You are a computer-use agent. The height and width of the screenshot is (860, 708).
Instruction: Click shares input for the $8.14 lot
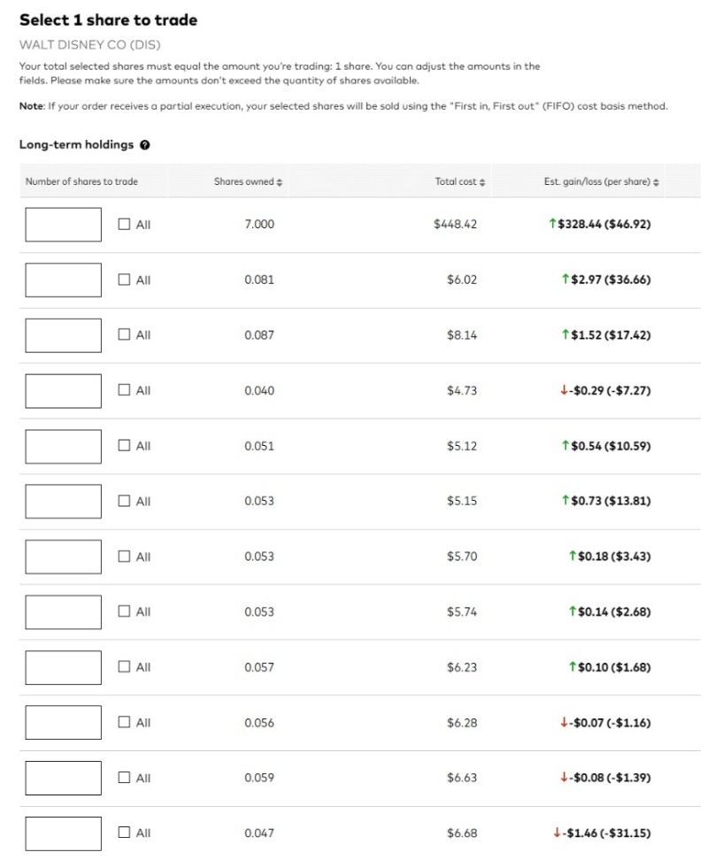tap(64, 335)
